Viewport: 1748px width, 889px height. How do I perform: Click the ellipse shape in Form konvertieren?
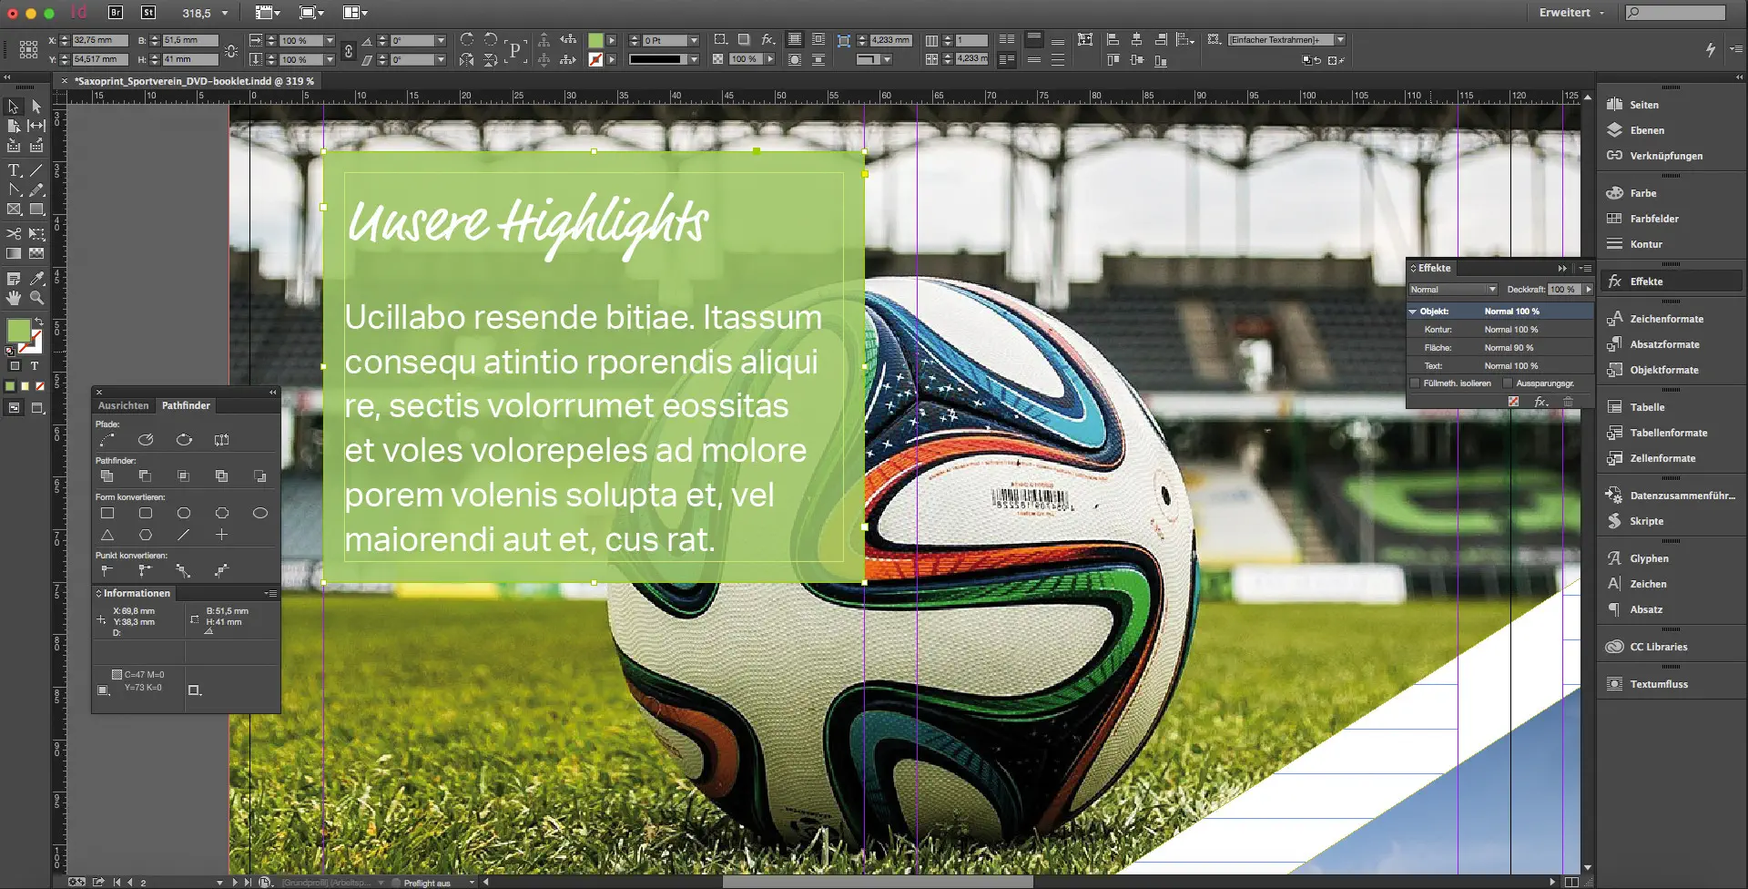(x=259, y=514)
